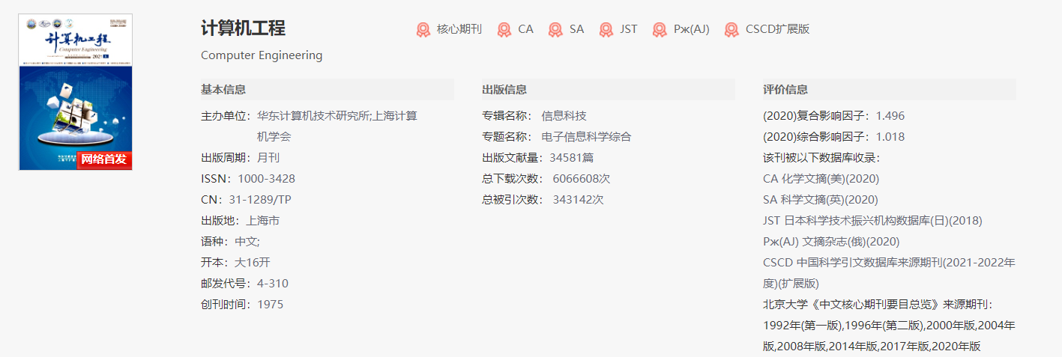The width and height of the screenshot is (1062, 357).
Task: Click the ISSN value 1000-3428
Action: click(x=267, y=179)
